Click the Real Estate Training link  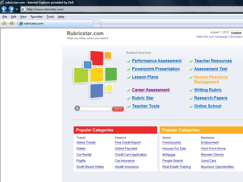coord(177,167)
